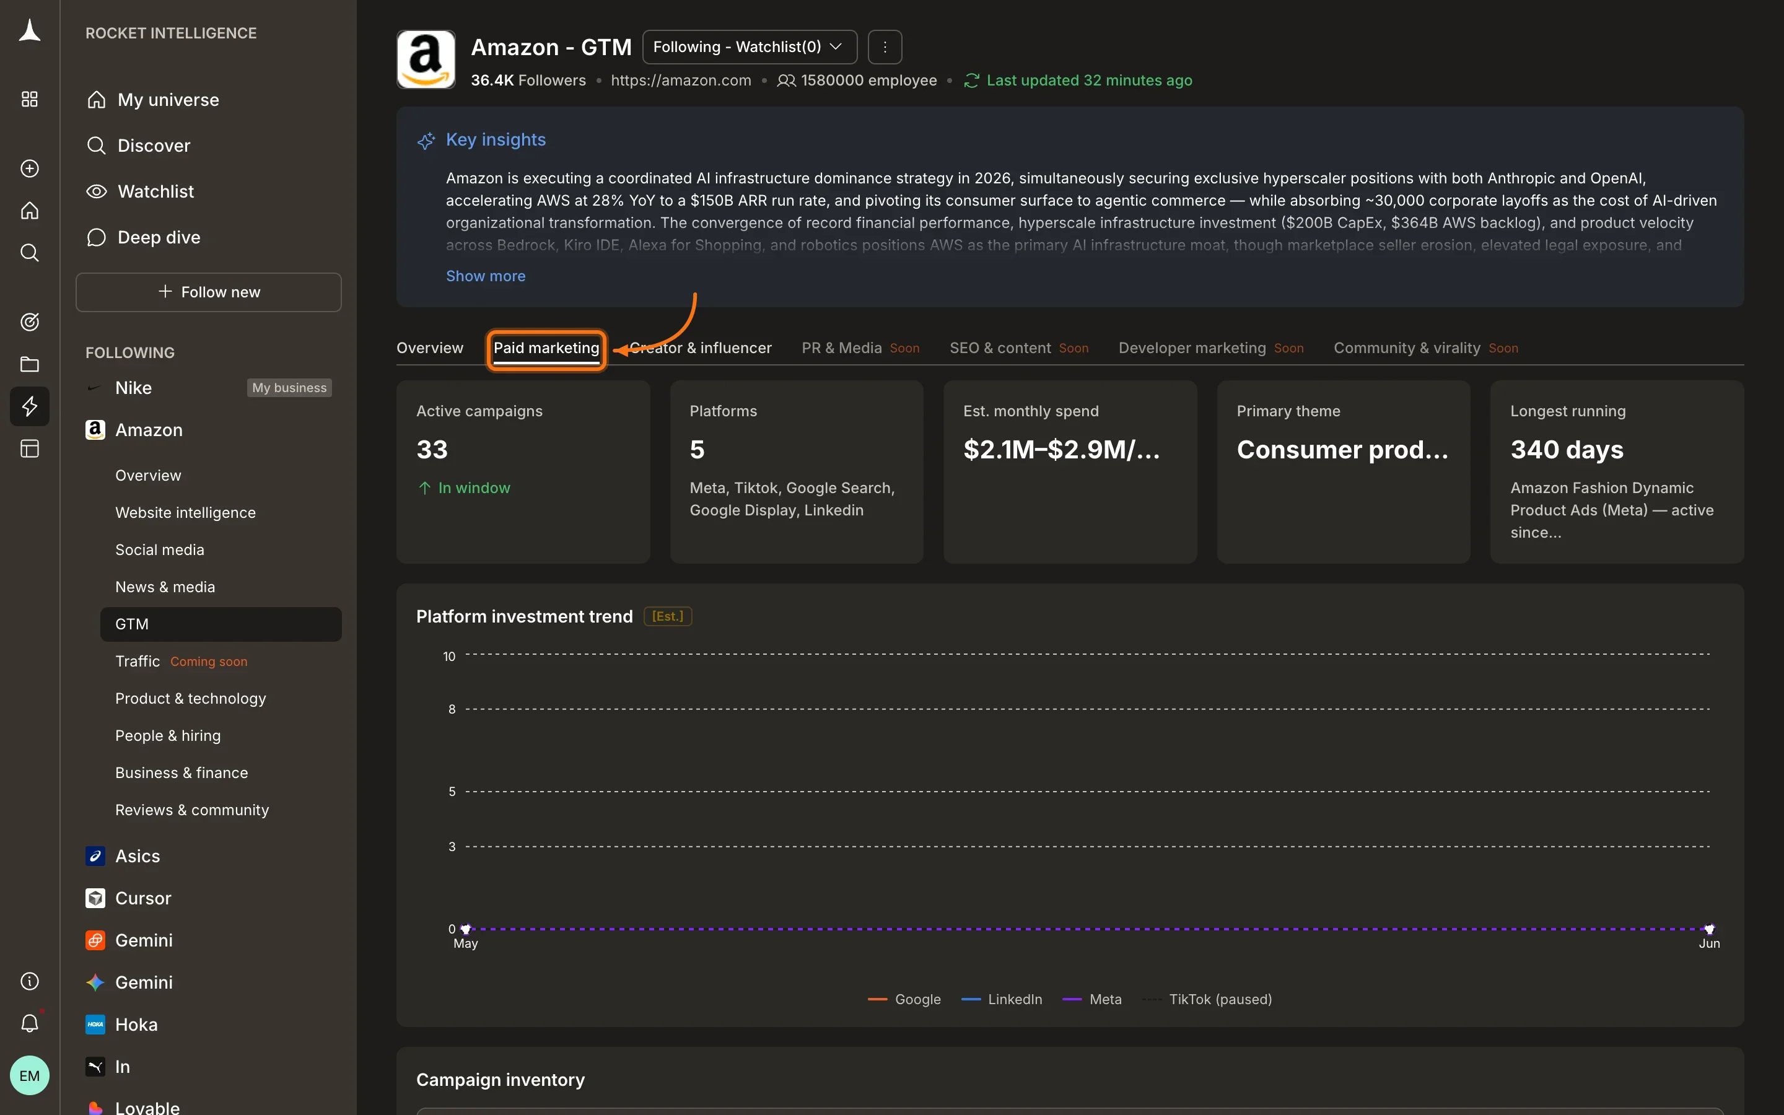
Task: Click the Cursor logo icon in the following list
Action: [95, 898]
